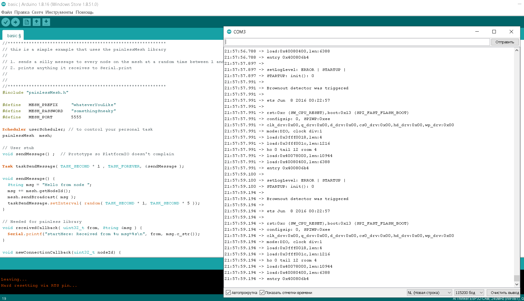The height and width of the screenshot is (301, 524).
Task: Click the taskSendMessage.setInterval line
Action: click(x=104, y=203)
